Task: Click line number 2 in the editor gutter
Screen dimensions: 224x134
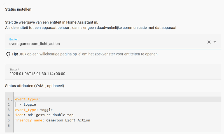Action: [9, 104]
